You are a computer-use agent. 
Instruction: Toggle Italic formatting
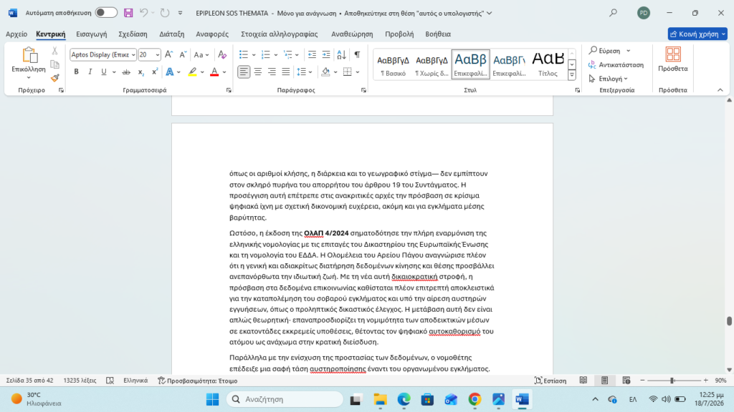click(90, 72)
